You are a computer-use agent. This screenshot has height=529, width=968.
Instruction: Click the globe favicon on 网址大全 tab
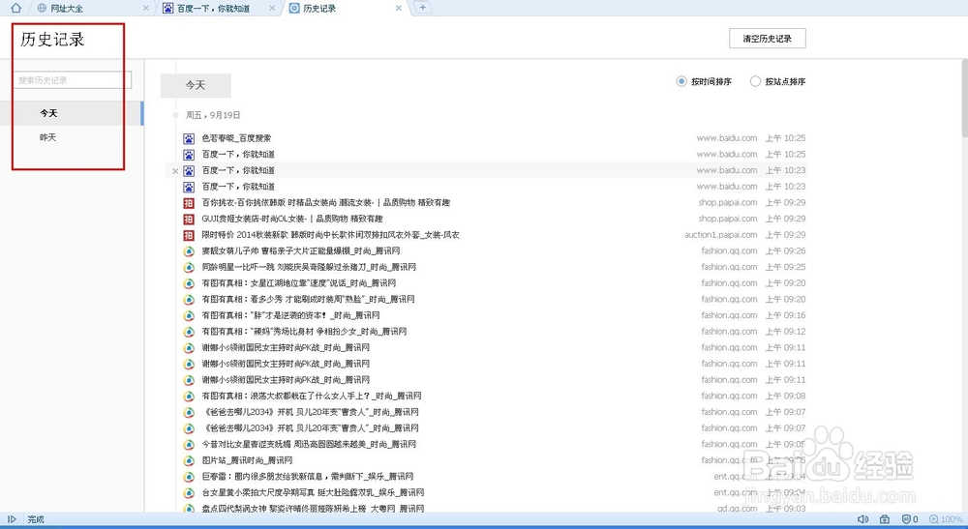click(42, 8)
